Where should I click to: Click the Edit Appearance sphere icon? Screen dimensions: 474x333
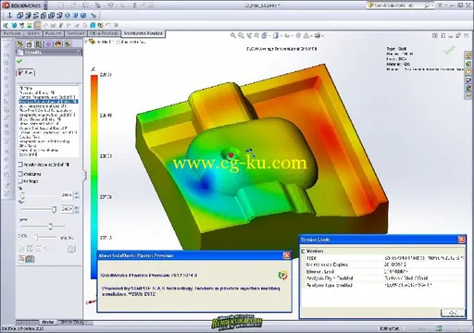pyautogui.click(x=298, y=36)
